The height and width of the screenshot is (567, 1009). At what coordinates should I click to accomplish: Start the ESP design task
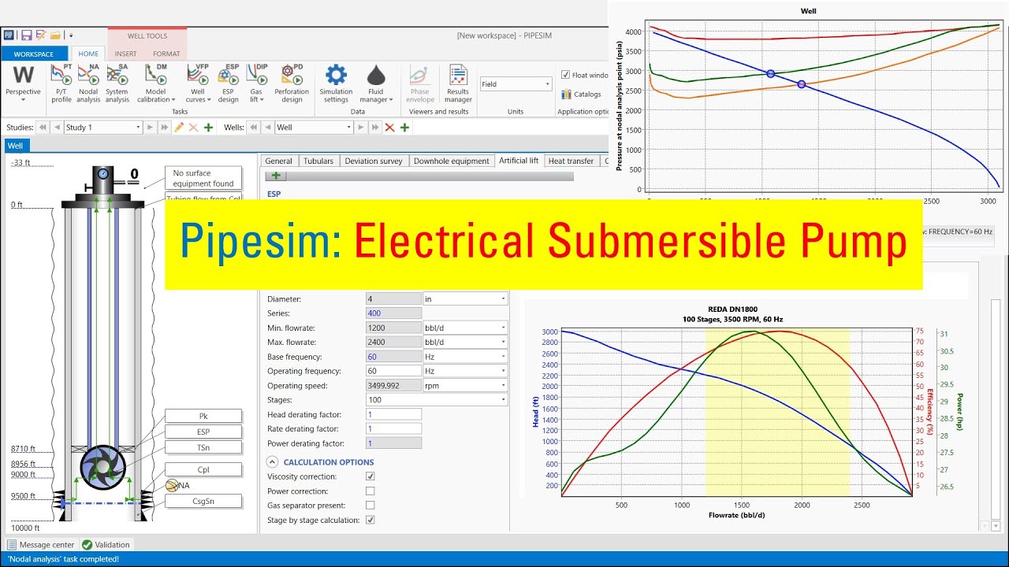[x=228, y=83]
